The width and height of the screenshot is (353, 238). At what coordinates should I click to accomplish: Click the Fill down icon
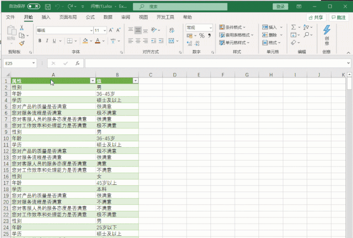[293, 35]
